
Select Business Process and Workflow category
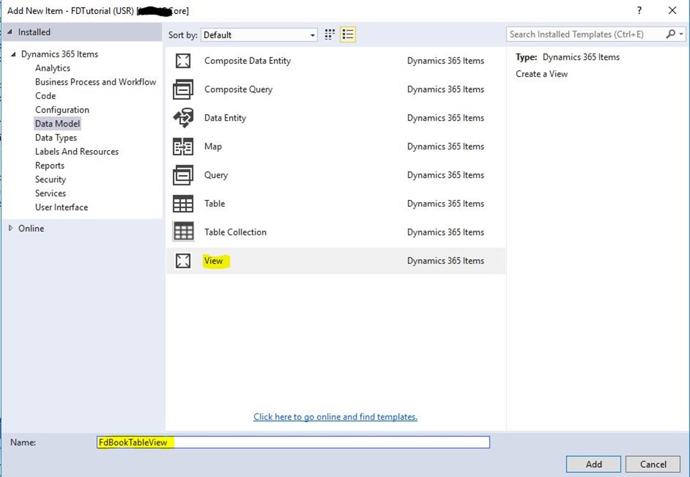click(95, 82)
